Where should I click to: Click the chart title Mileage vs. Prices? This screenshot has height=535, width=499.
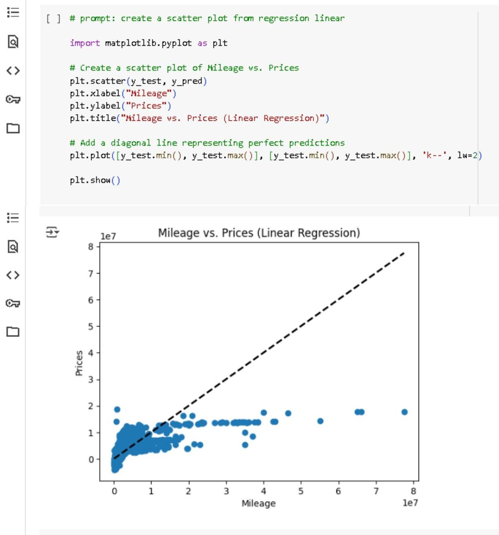[x=259, y=233]
